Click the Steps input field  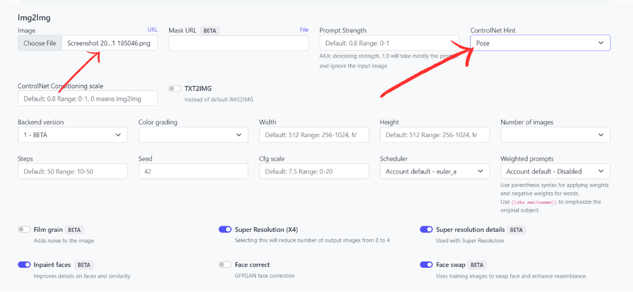(x=72, y=171)
